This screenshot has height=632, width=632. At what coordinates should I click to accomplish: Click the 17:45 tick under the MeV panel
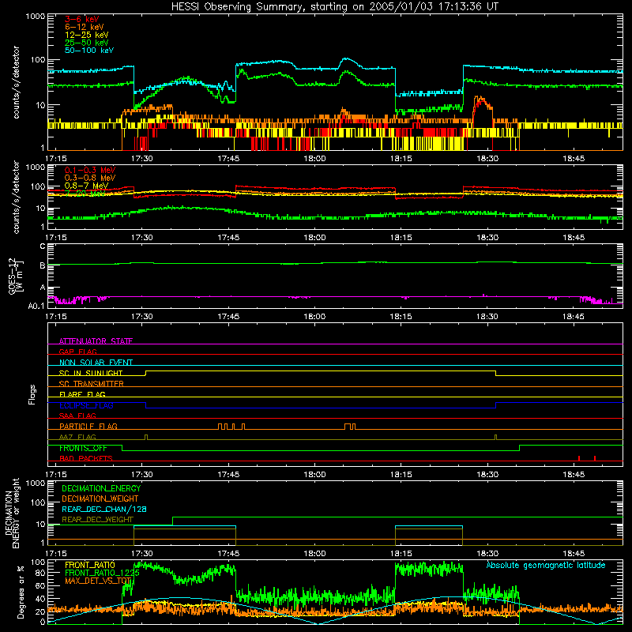tap(228, 238)
